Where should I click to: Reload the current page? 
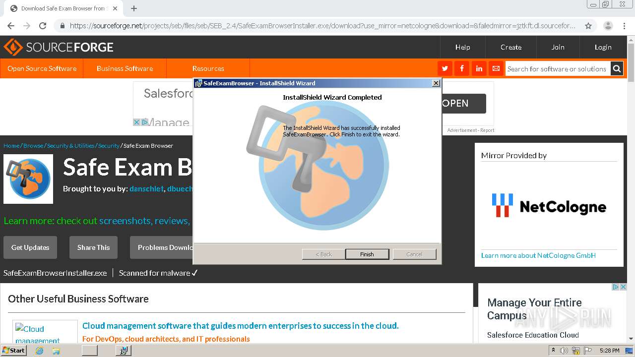(43, 26)
